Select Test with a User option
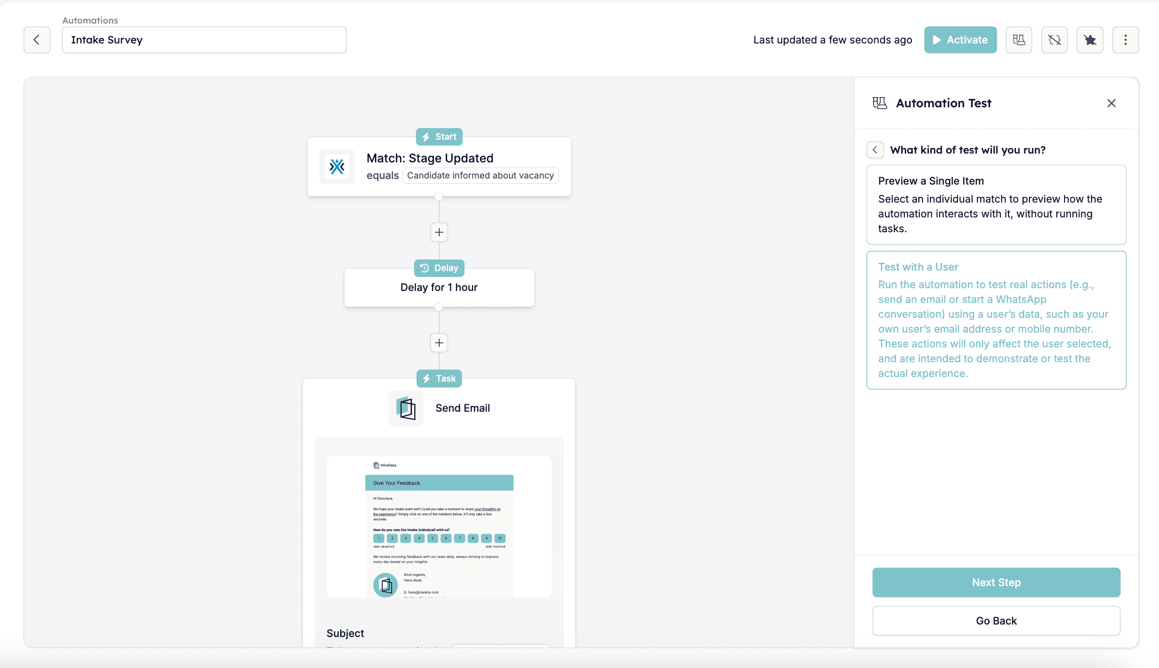Viewport: 1159px width, 668px height. (x=996, y=320)
